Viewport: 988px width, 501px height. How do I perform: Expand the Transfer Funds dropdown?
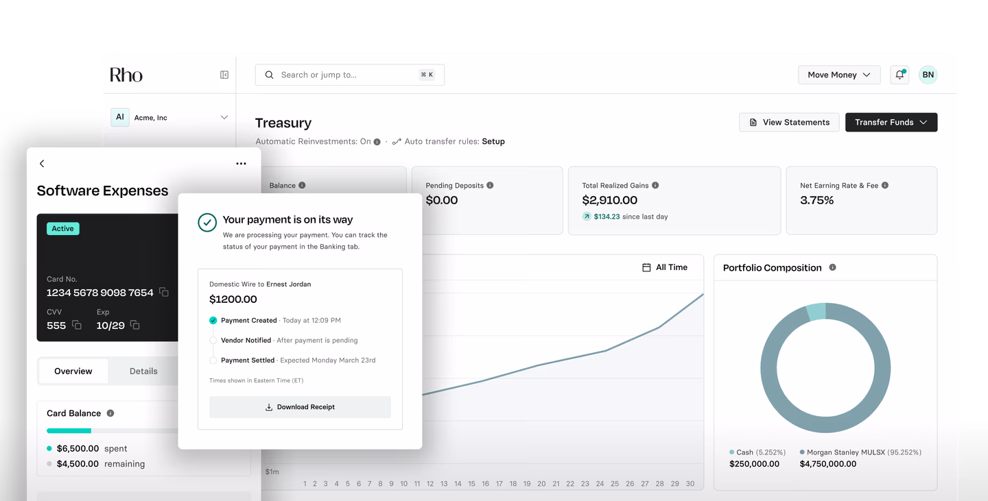[891, 122]
